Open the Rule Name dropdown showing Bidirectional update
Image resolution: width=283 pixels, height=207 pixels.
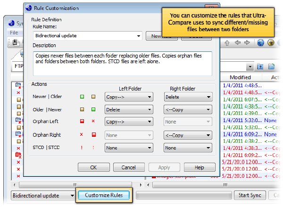[x=88, y=36]
